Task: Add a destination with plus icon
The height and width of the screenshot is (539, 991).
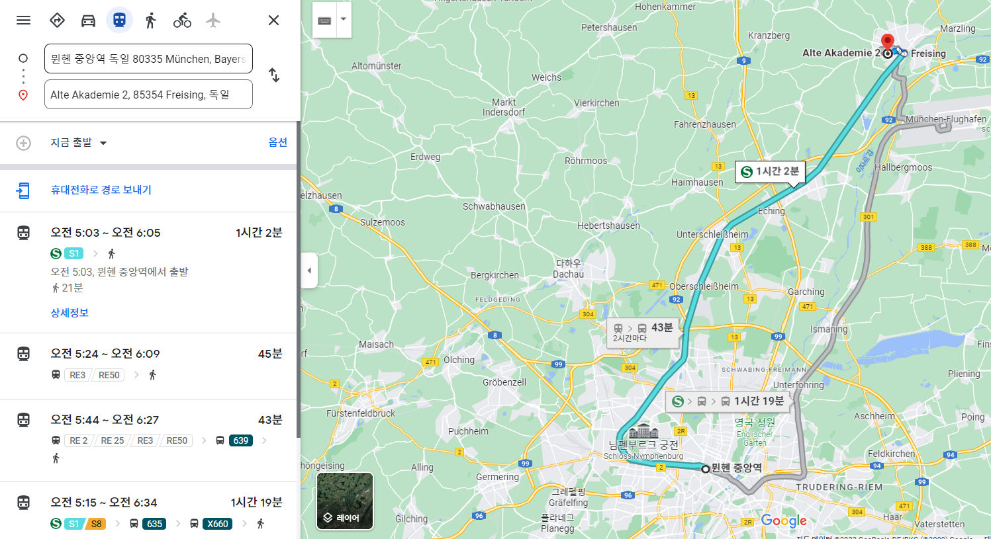Action: point(23,143)
